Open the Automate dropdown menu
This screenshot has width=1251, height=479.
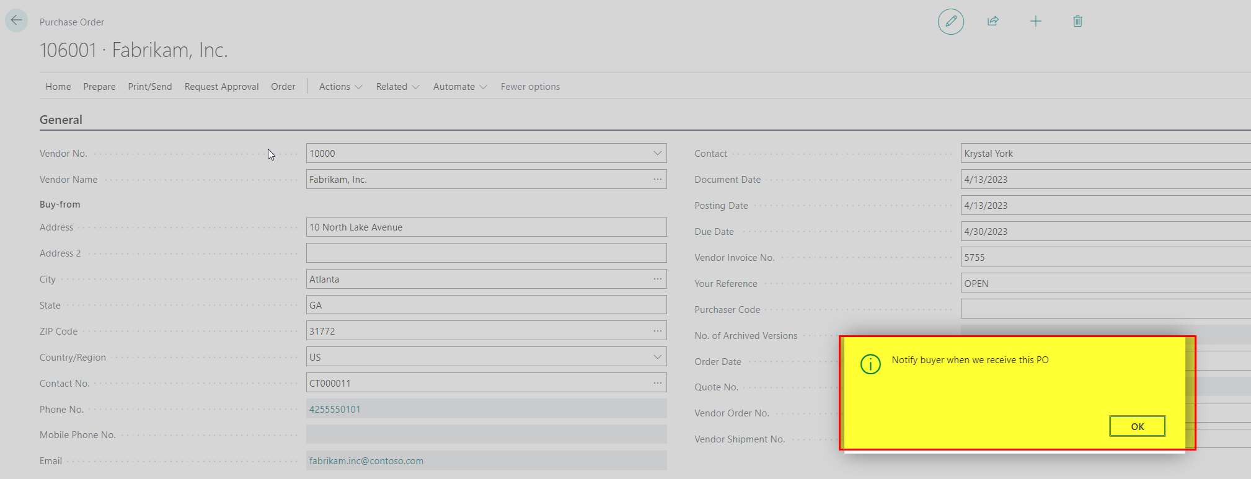[460, 87]
